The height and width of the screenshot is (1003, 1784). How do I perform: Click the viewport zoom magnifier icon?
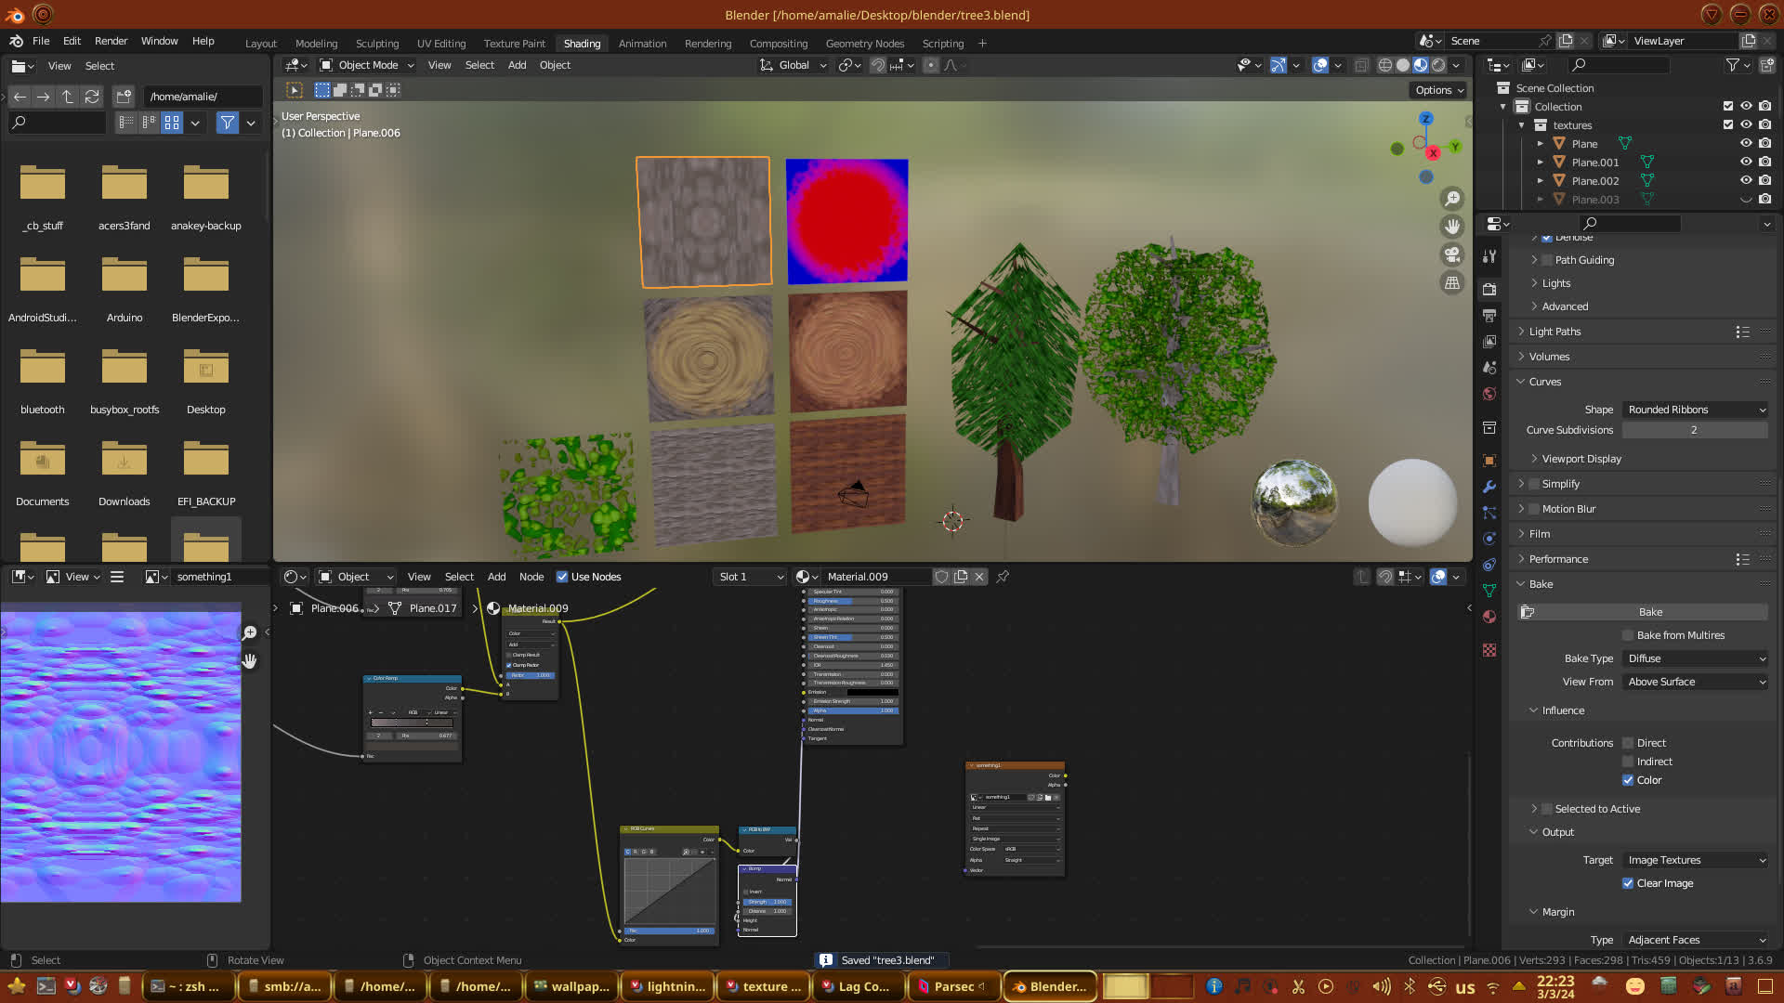pos(1451,199)
